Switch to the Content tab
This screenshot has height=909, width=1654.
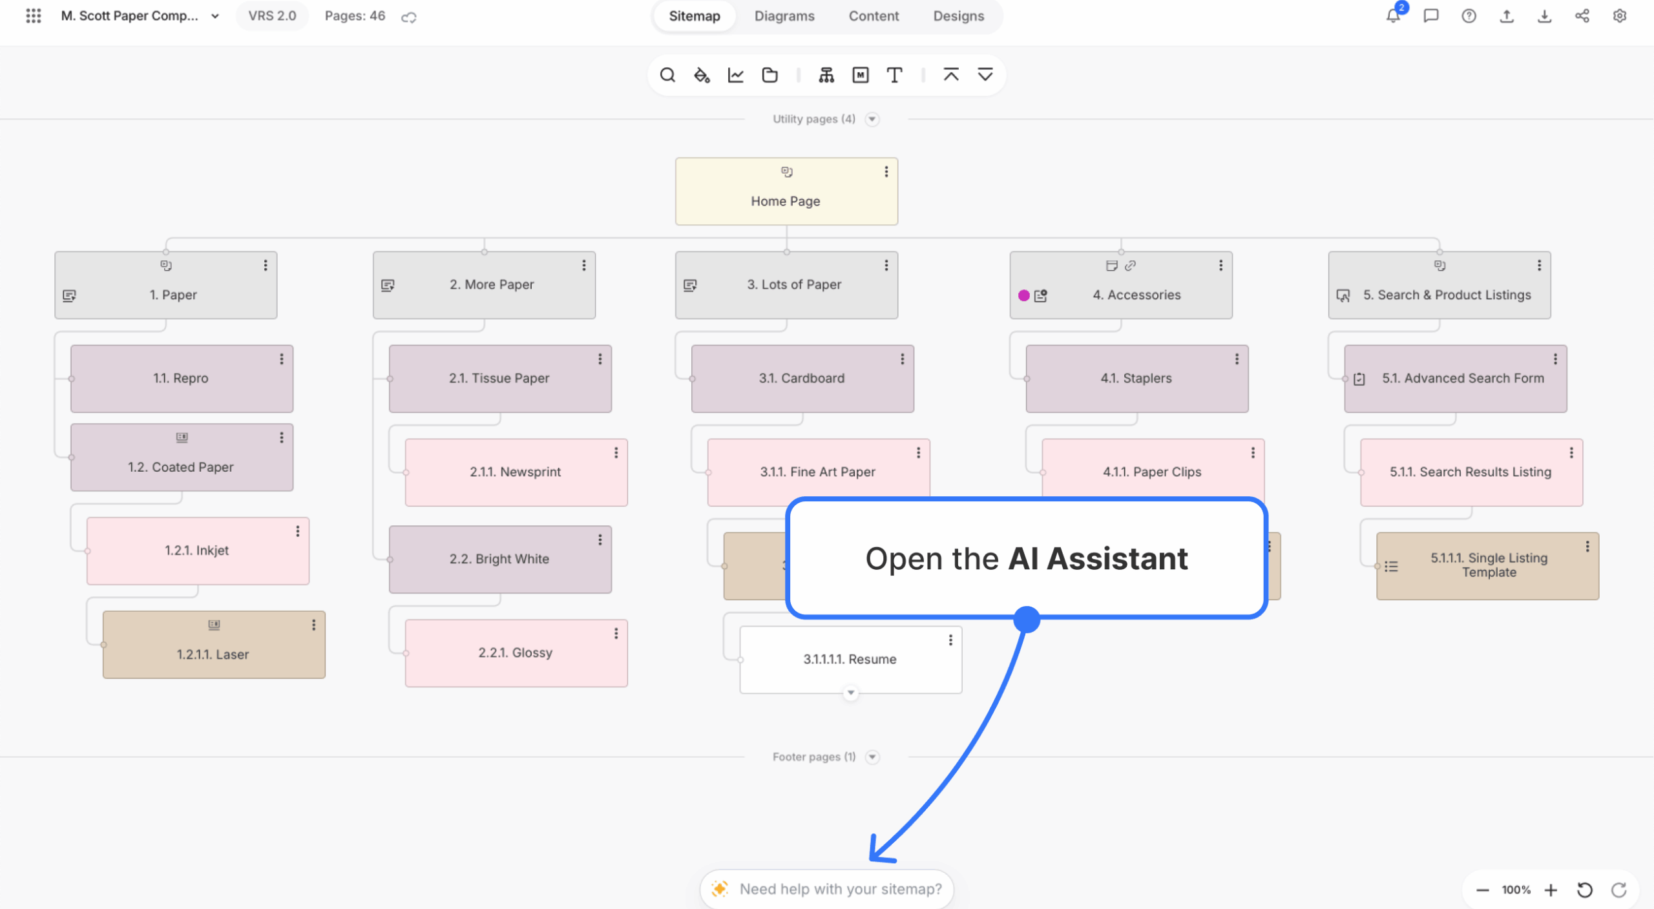pos(874,16)
